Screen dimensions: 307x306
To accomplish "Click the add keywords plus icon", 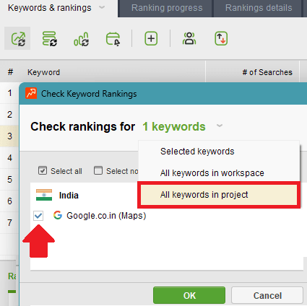I will pos(151,38).
